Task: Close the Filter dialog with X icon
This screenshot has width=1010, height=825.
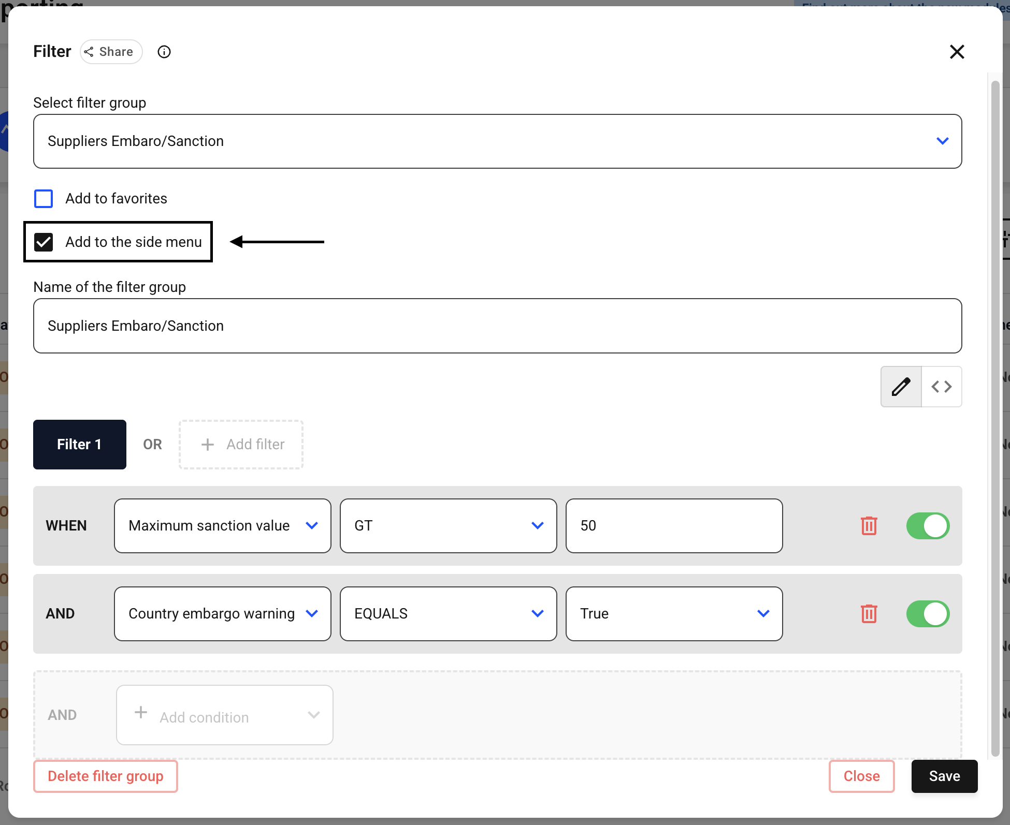Action: coord(957,52)
